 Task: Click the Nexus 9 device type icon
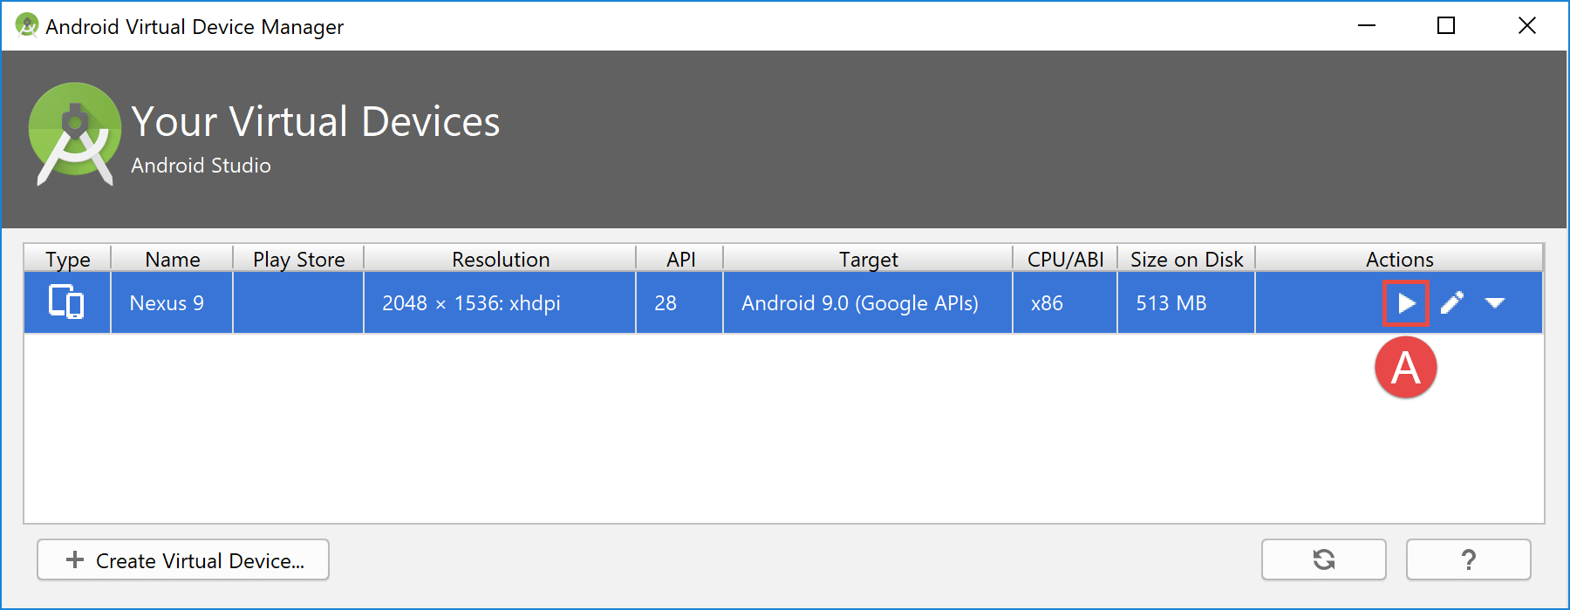pyautogui.click(x=66, y=302)
